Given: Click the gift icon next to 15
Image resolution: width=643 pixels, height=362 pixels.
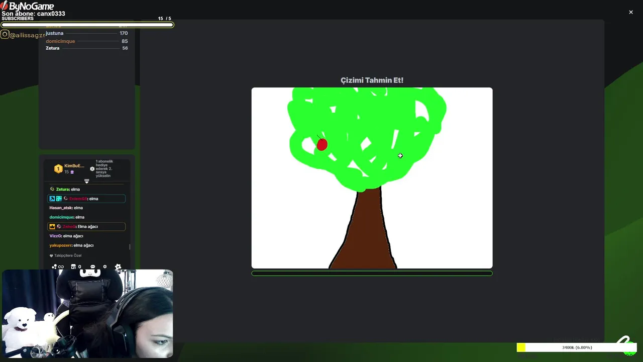Looking at the screenshot, I should [72, 172].
